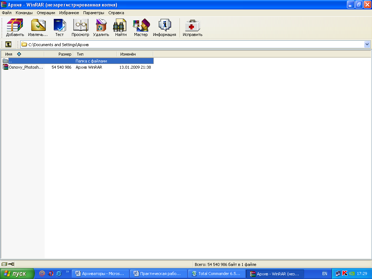Open the Операции menu
Image resolution: width=372 pixels, height=279 pixels.
click(46, 13)
